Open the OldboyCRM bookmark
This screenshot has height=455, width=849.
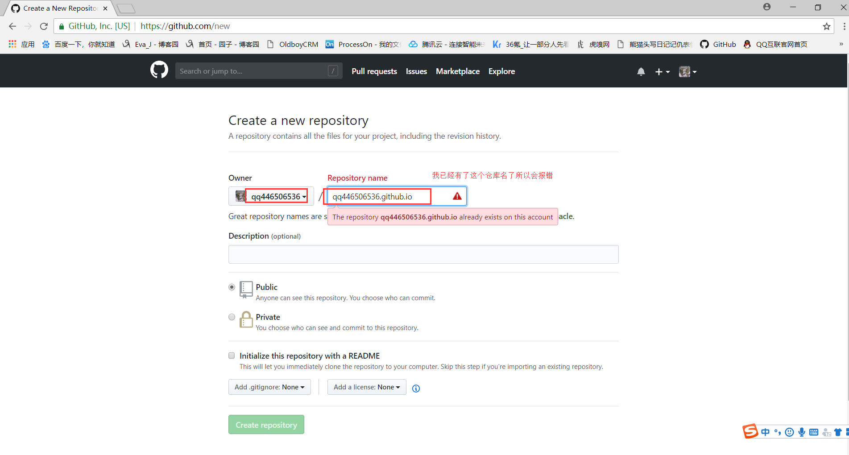pos(293,44)
